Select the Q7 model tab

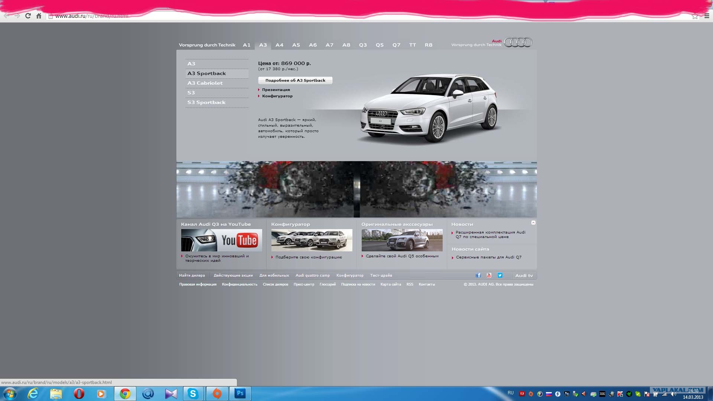(396, 45)
